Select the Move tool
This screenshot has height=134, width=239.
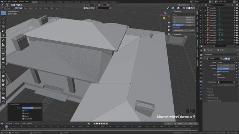3,22
